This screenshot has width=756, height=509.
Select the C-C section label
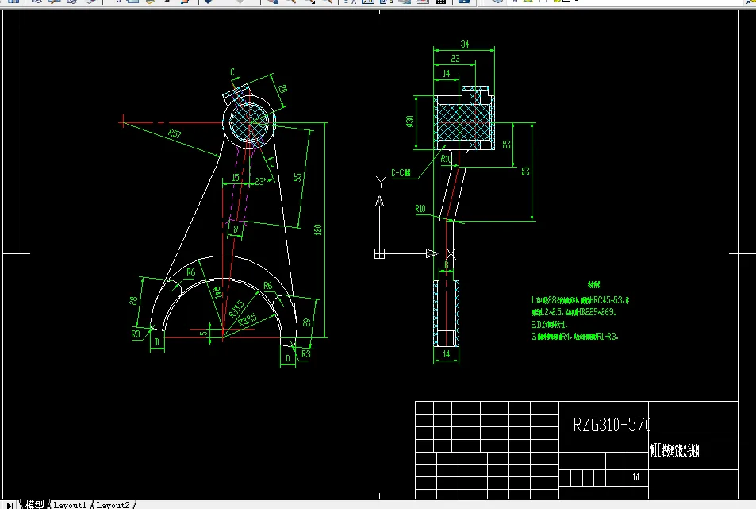pyautogui.click(x=401, y=173)
